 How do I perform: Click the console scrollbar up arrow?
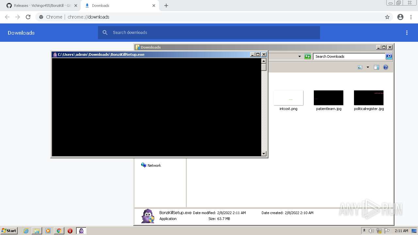[264, 61]
